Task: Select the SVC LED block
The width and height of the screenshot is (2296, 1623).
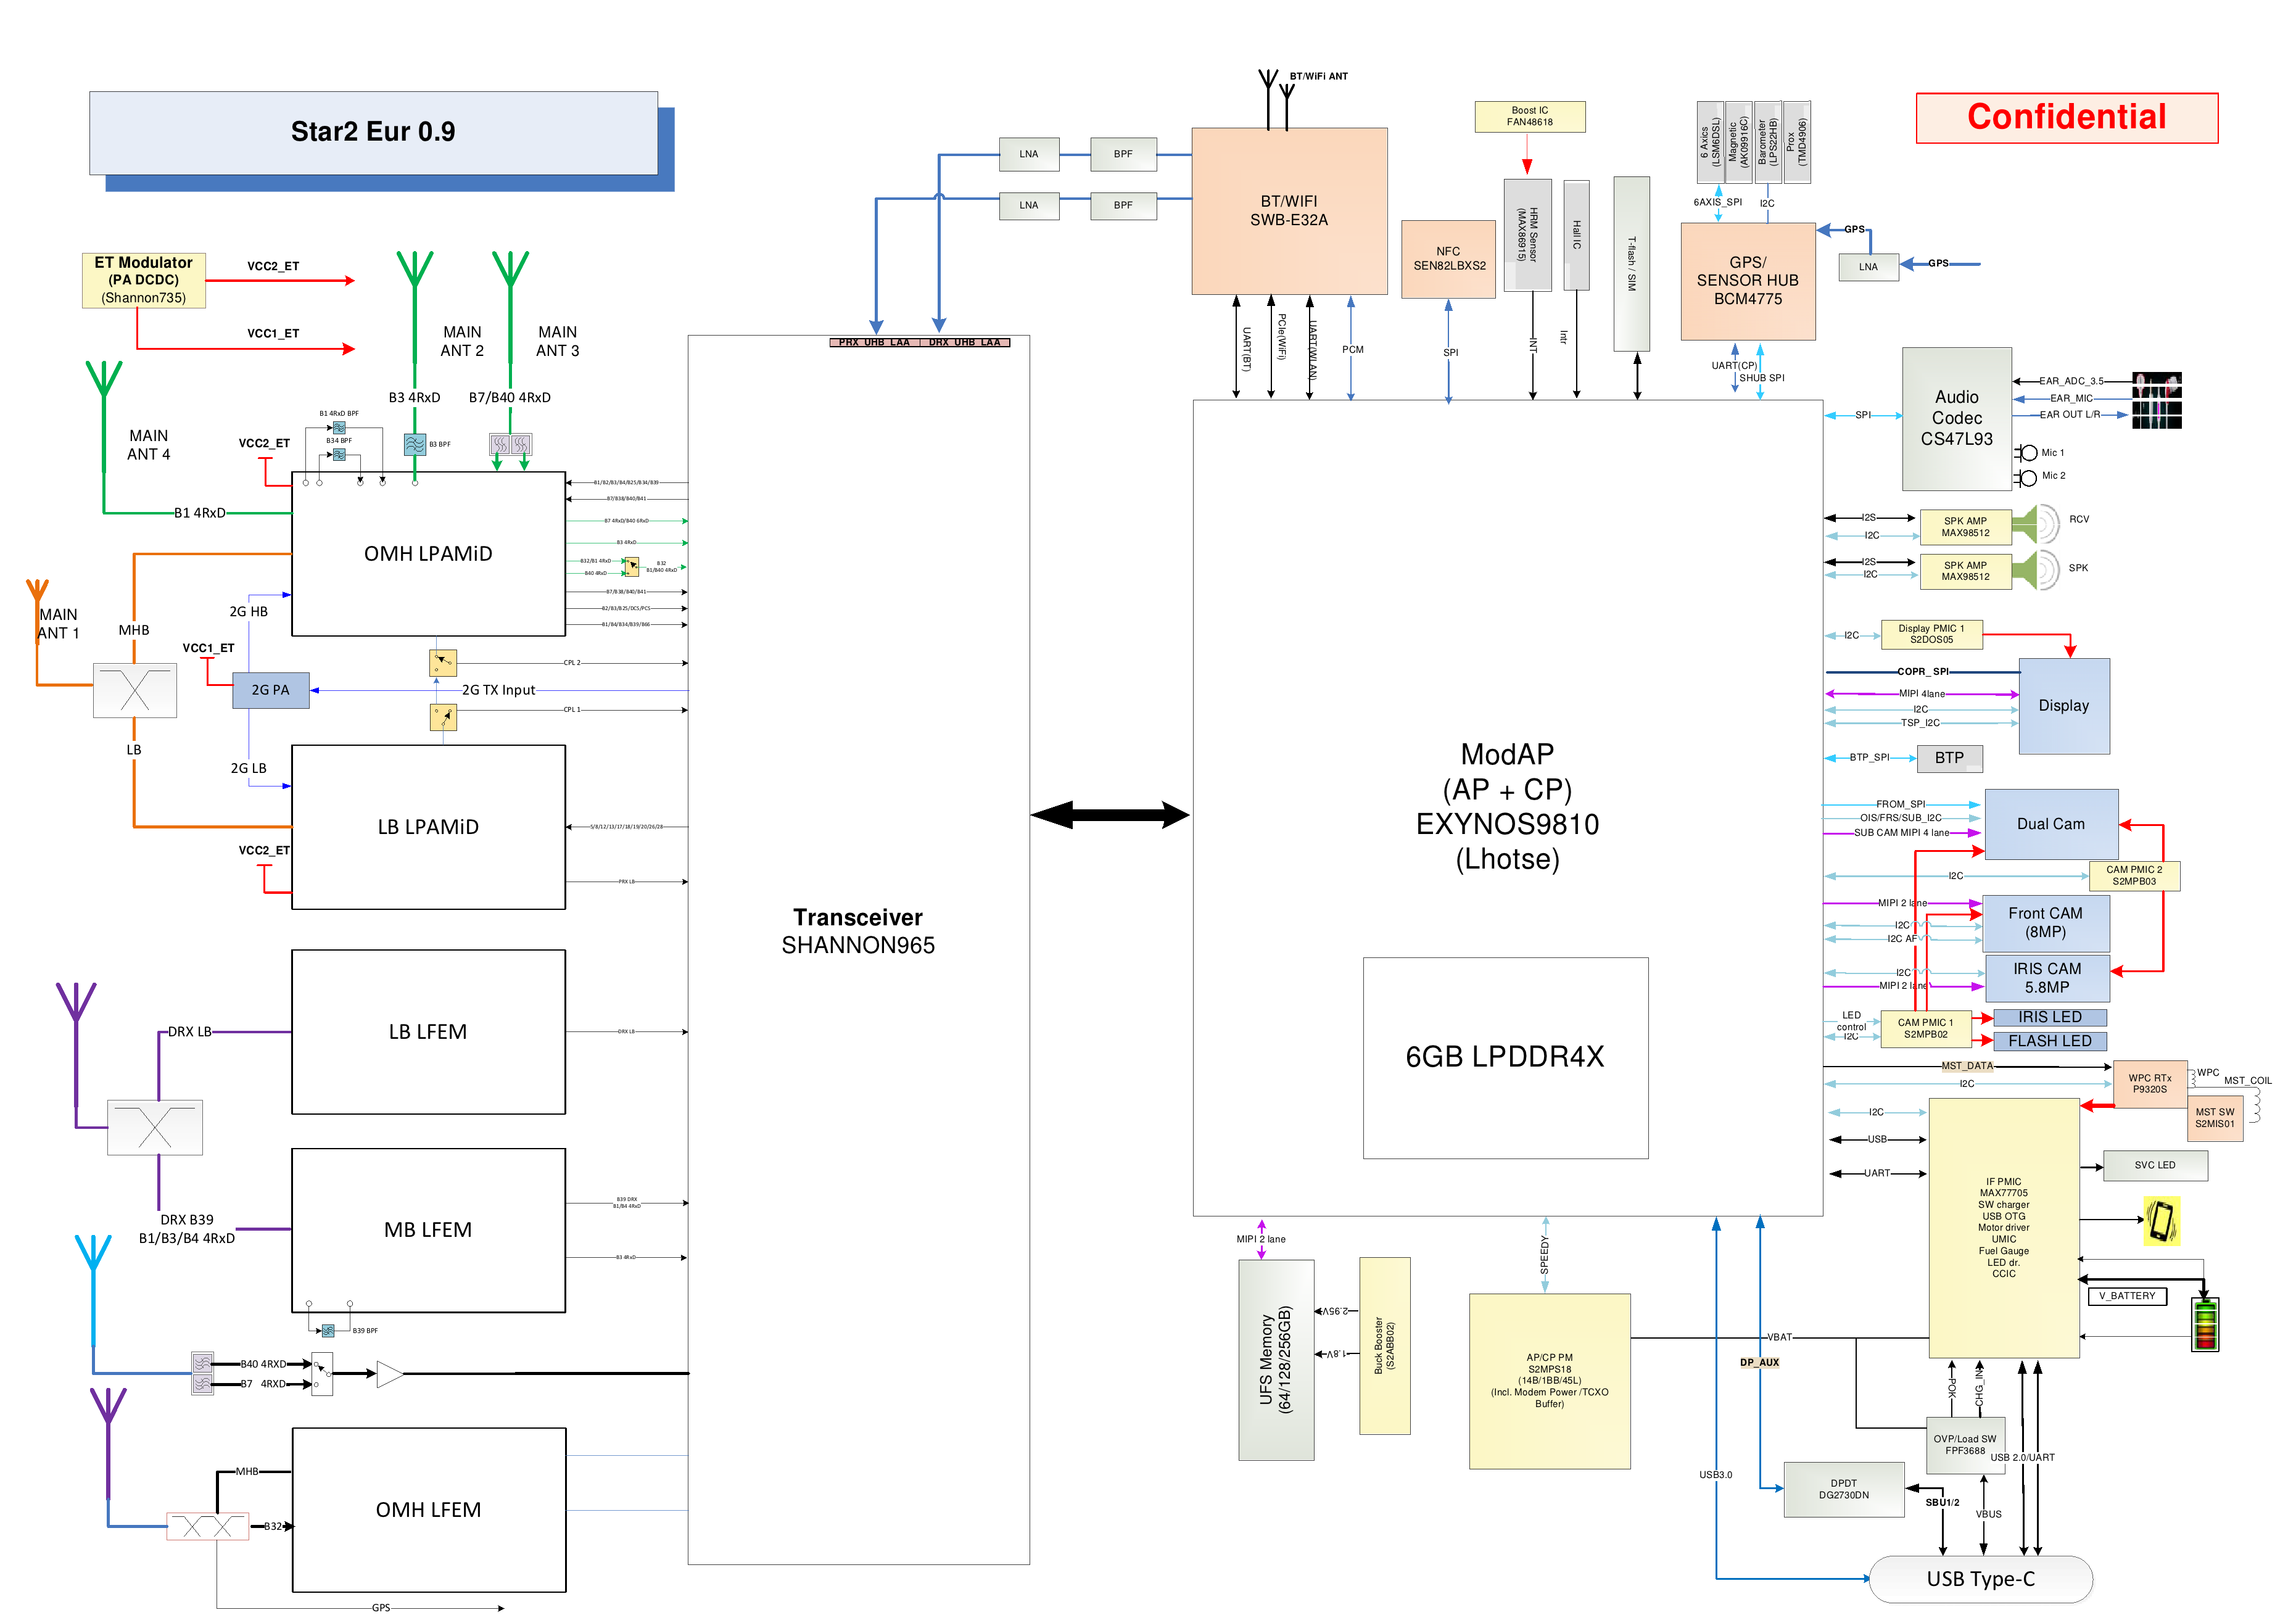Action: click(2155, 1166)
